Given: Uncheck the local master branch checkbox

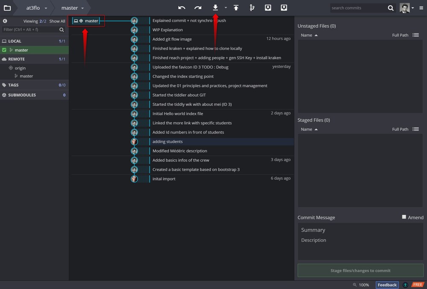Looking at the screenshot, I should coord(4,50).
